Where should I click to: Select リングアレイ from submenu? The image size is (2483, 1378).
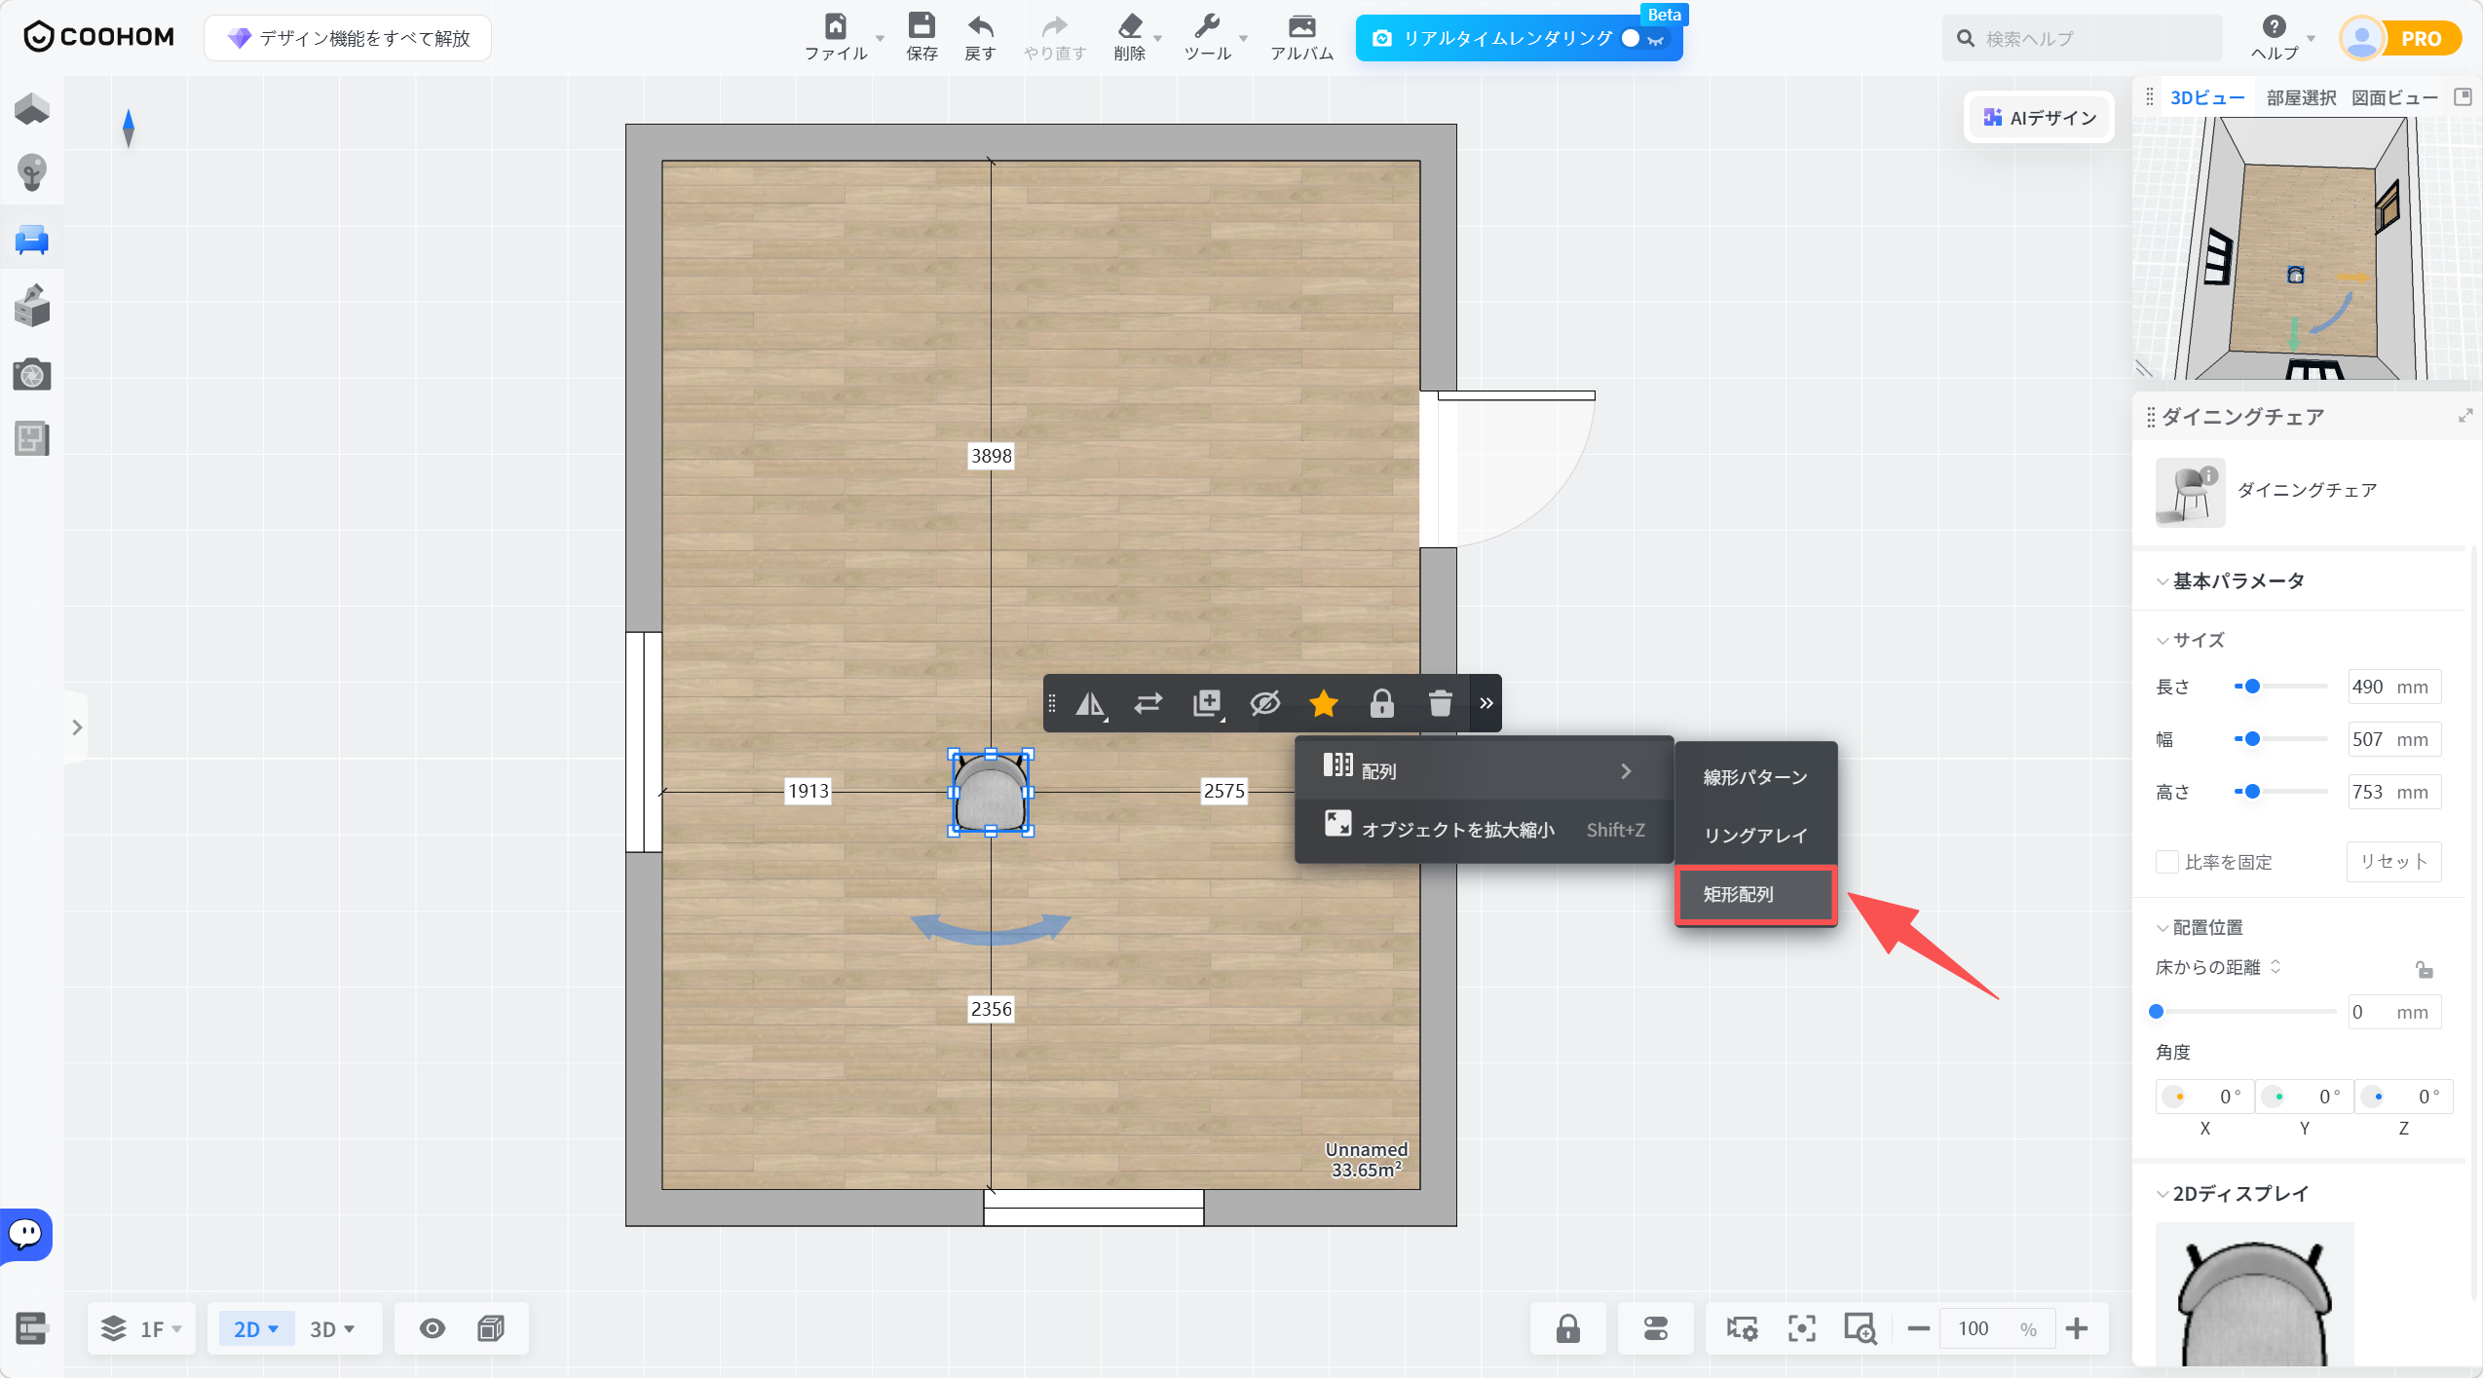[1755, 835]
